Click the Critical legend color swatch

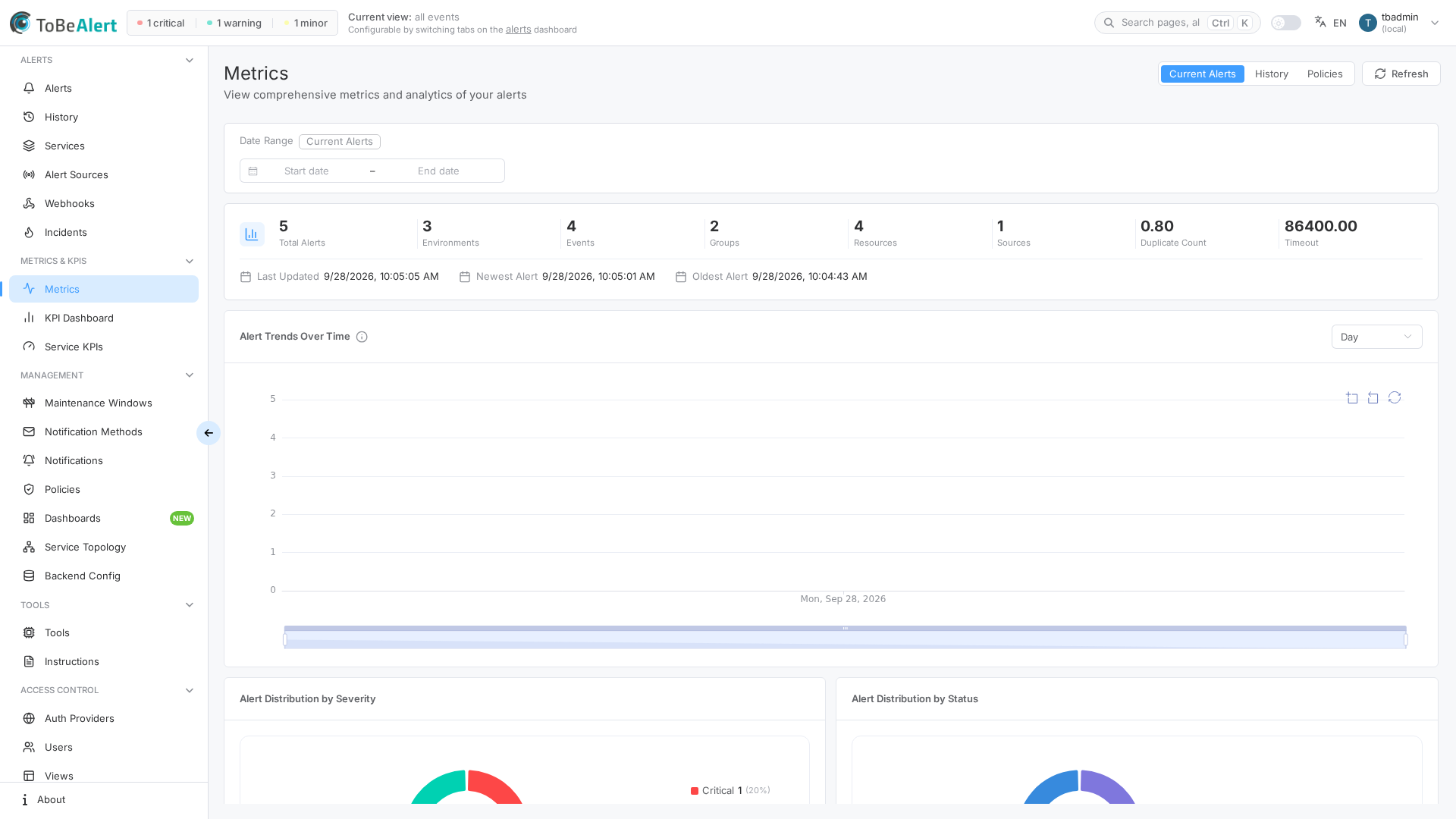695,791
